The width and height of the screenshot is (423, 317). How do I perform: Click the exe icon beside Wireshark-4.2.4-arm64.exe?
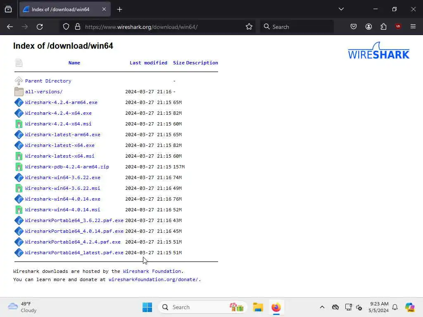(19, 102)
